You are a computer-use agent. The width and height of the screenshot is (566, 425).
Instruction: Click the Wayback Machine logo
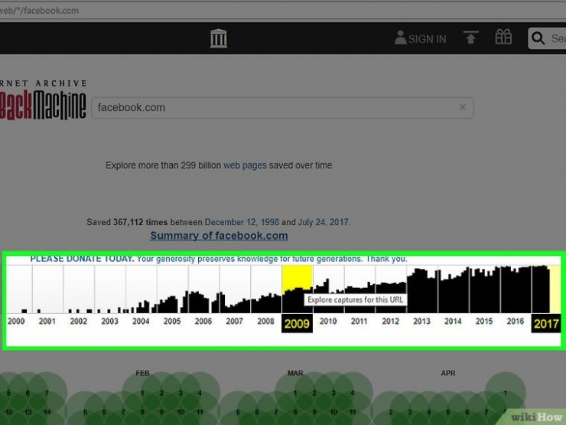click(x=43, y=100)
